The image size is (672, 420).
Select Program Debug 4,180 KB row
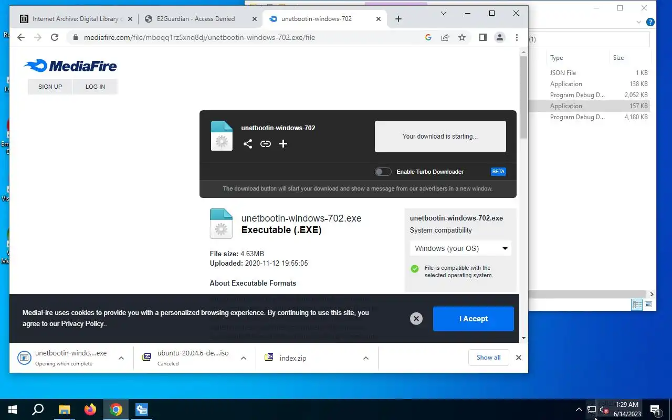point(590,117)
